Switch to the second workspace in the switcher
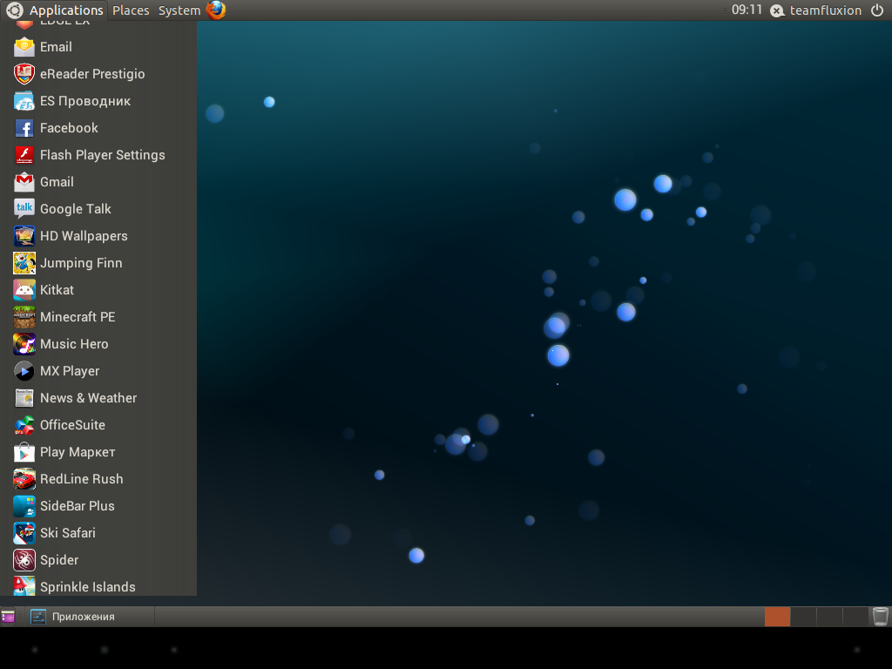Screen dimensions: 892x669 (x=803, y=617)
